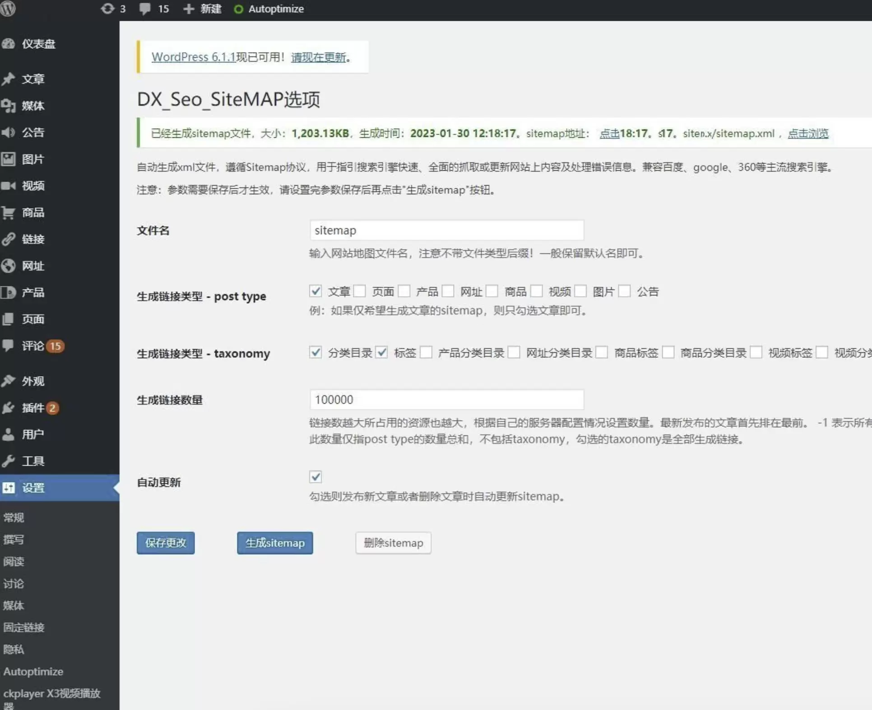
Task: Click the 文章 pushpin icon
Action: 8,79
